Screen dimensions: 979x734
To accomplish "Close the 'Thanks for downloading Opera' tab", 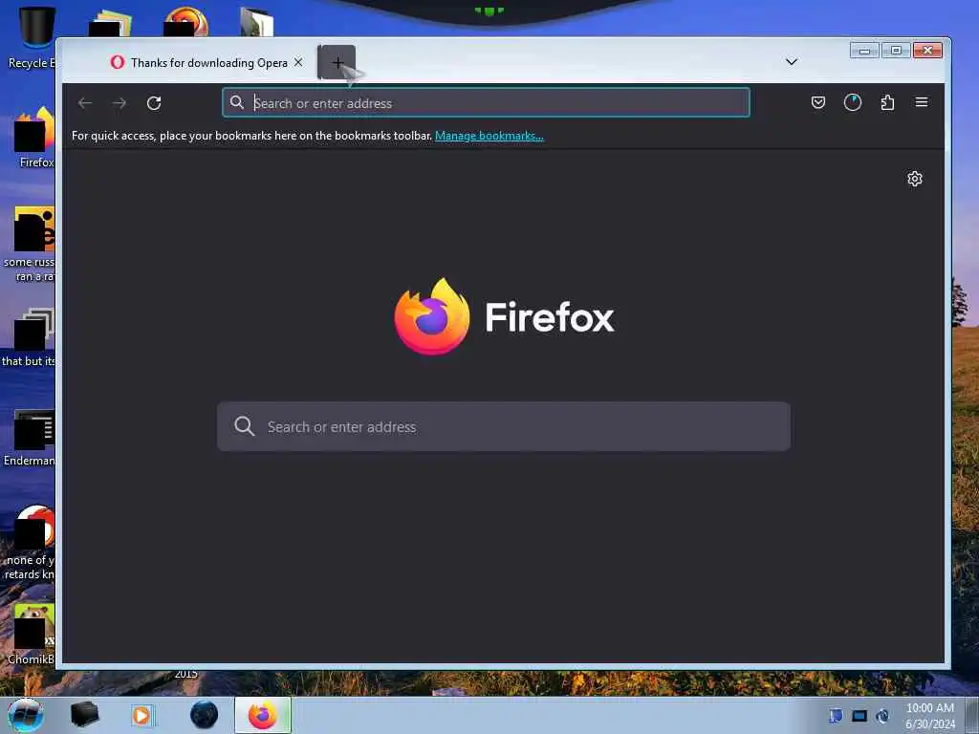I will (x=298, y=62).
